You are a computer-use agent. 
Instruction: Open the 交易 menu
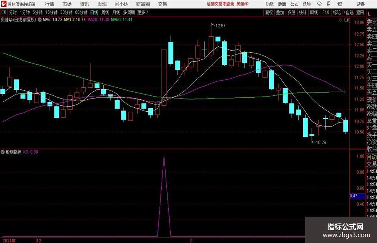[162, 4]
